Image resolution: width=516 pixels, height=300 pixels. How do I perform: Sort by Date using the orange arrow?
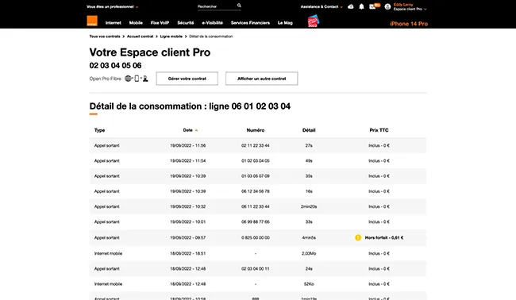tap(196, 130)
